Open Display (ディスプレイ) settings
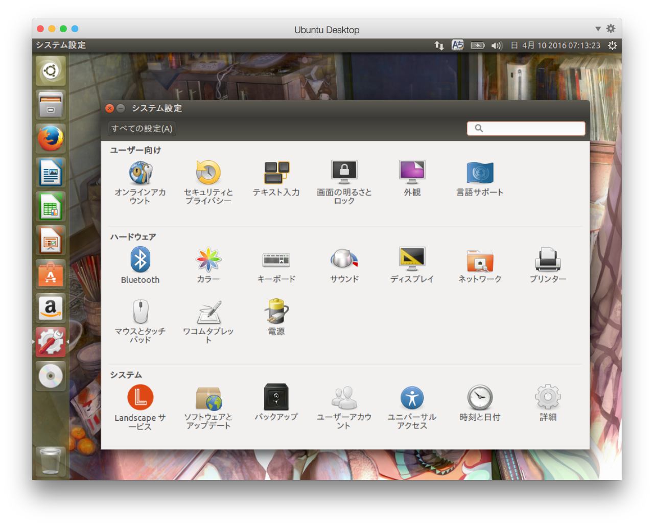 click(412, 266)
